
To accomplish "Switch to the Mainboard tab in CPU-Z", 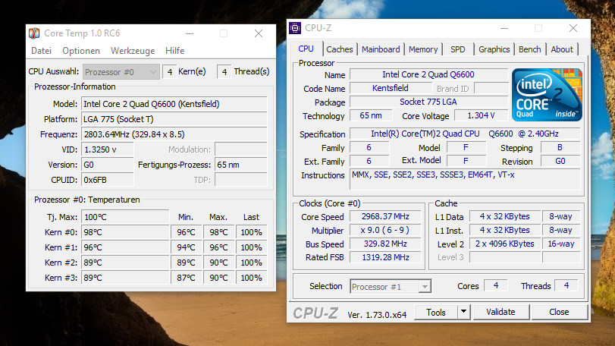I will (x=381, y=49).
